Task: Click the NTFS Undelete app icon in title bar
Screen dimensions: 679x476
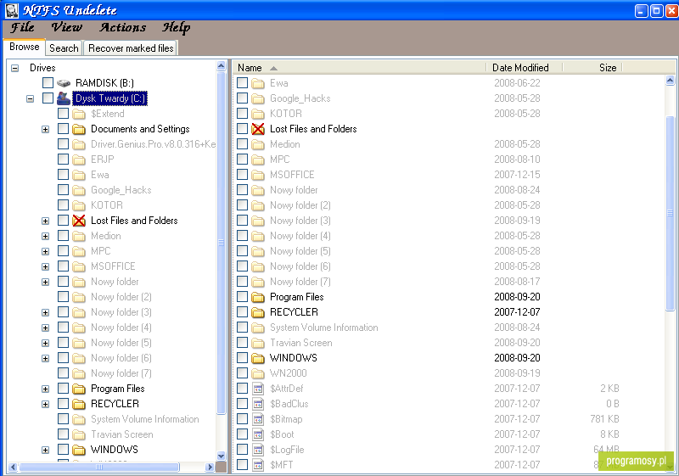Action: [12, 10]
